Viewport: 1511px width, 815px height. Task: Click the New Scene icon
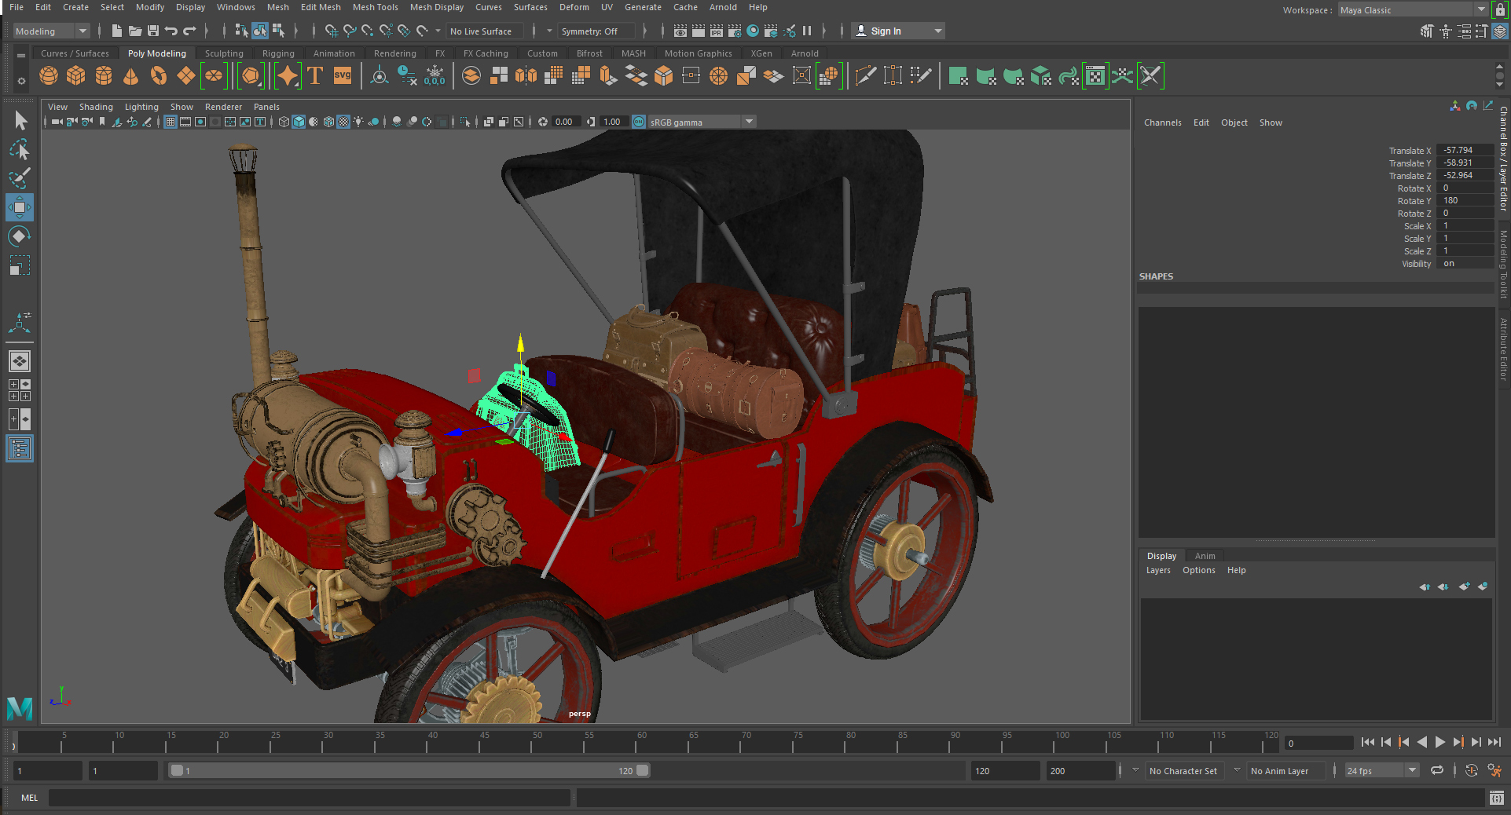(x=116, y=31)
